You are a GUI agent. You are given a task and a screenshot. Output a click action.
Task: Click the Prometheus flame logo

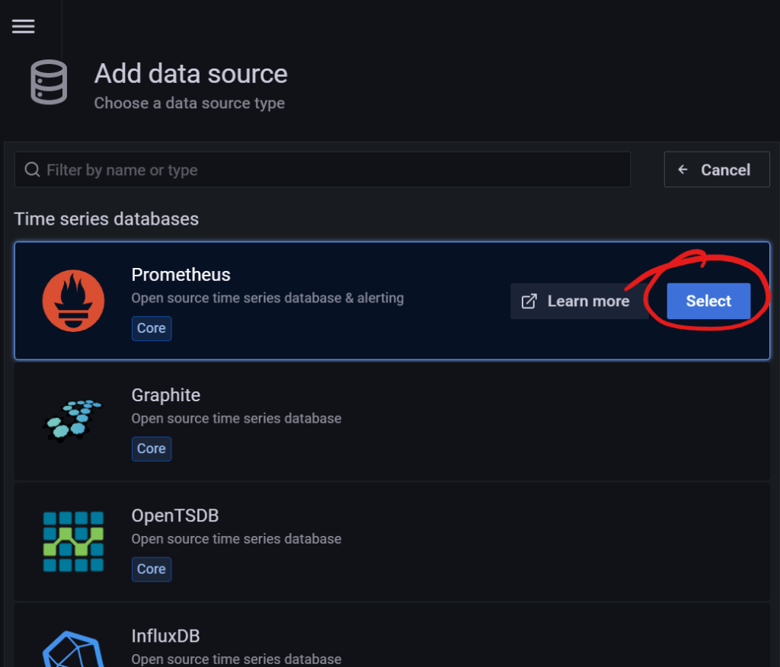(73, 301)
